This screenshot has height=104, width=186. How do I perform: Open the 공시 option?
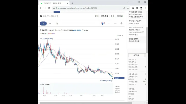click(x=97, y=16)
